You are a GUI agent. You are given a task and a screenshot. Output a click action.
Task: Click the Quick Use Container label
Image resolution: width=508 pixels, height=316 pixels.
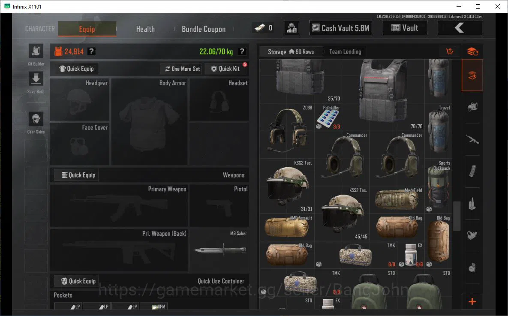221,281
